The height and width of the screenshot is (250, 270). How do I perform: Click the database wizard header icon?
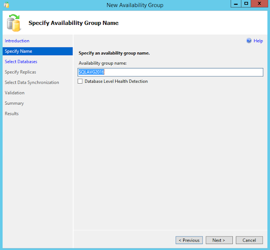pos(14,23)
